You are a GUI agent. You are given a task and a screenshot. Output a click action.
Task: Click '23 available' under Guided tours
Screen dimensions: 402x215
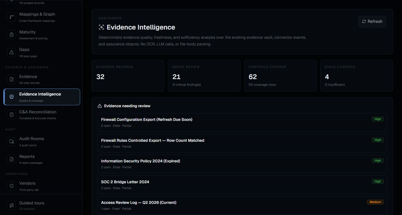click(x=27, y=209)
